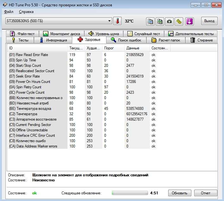Open the Мониторинг диска tab

(x=62, y=34)
